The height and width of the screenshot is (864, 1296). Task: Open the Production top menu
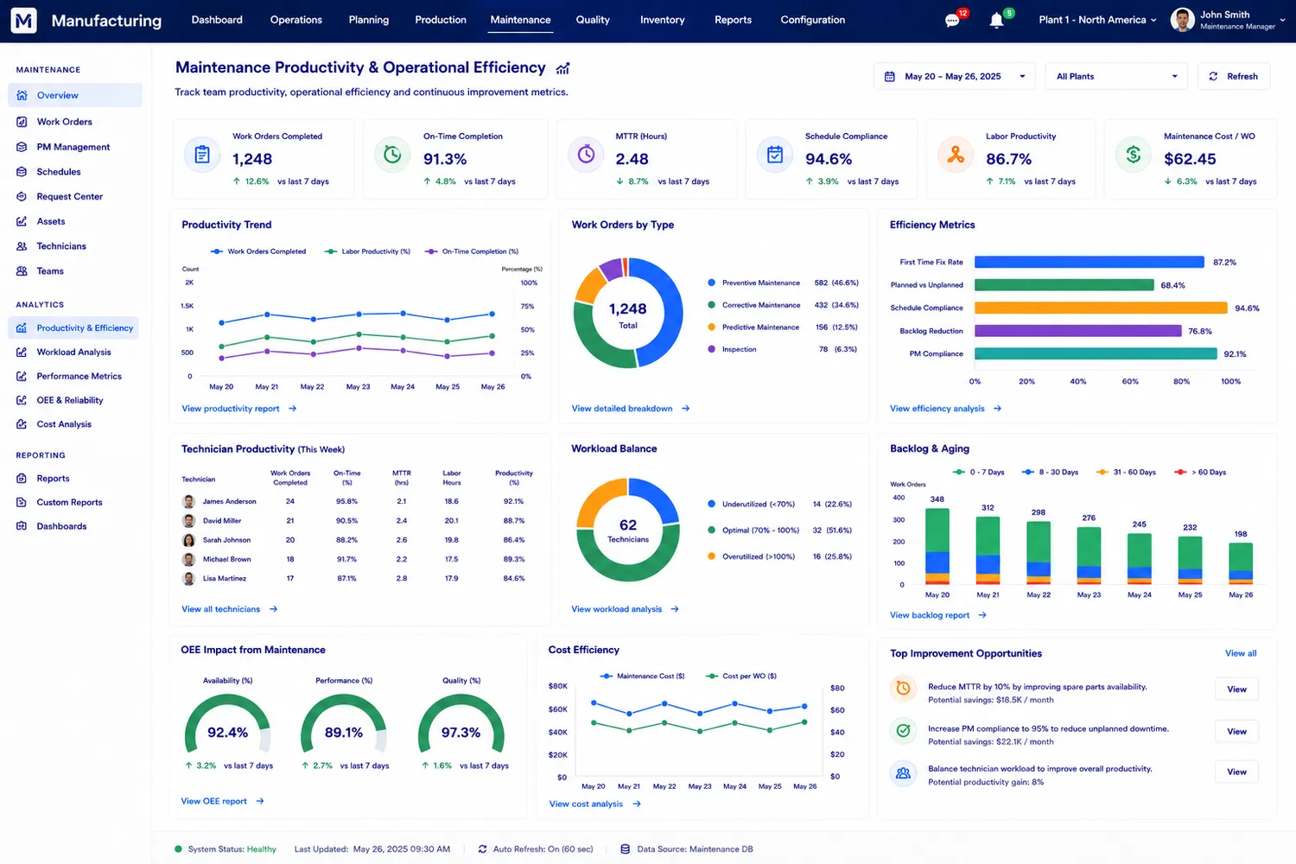tap(441, 20)
